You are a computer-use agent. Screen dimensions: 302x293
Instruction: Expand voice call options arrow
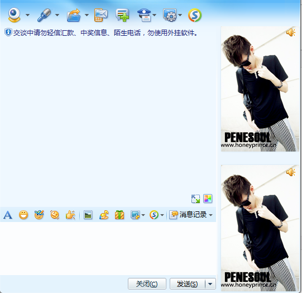pos(57,15)
